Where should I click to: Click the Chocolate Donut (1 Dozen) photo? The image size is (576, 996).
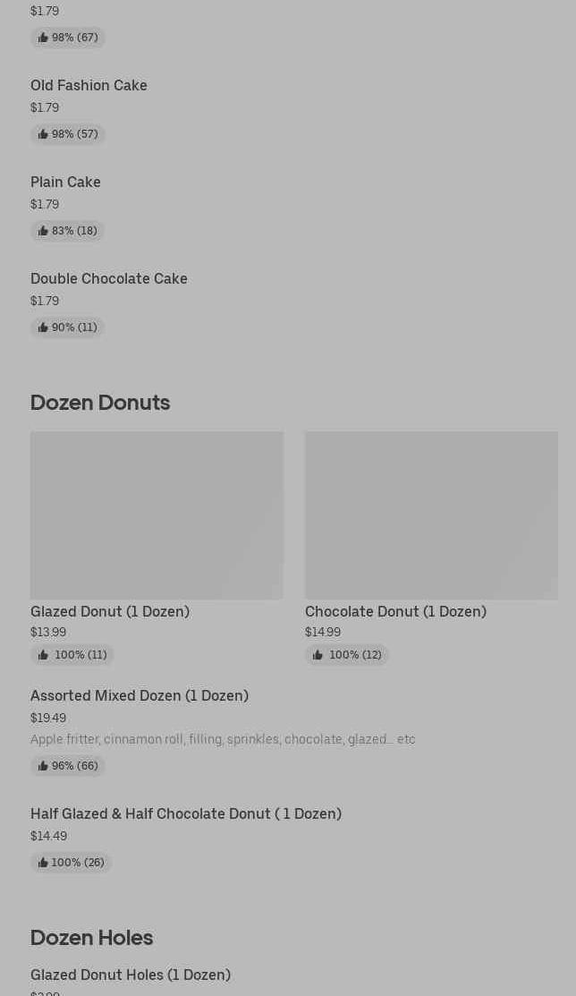(431, 515)
